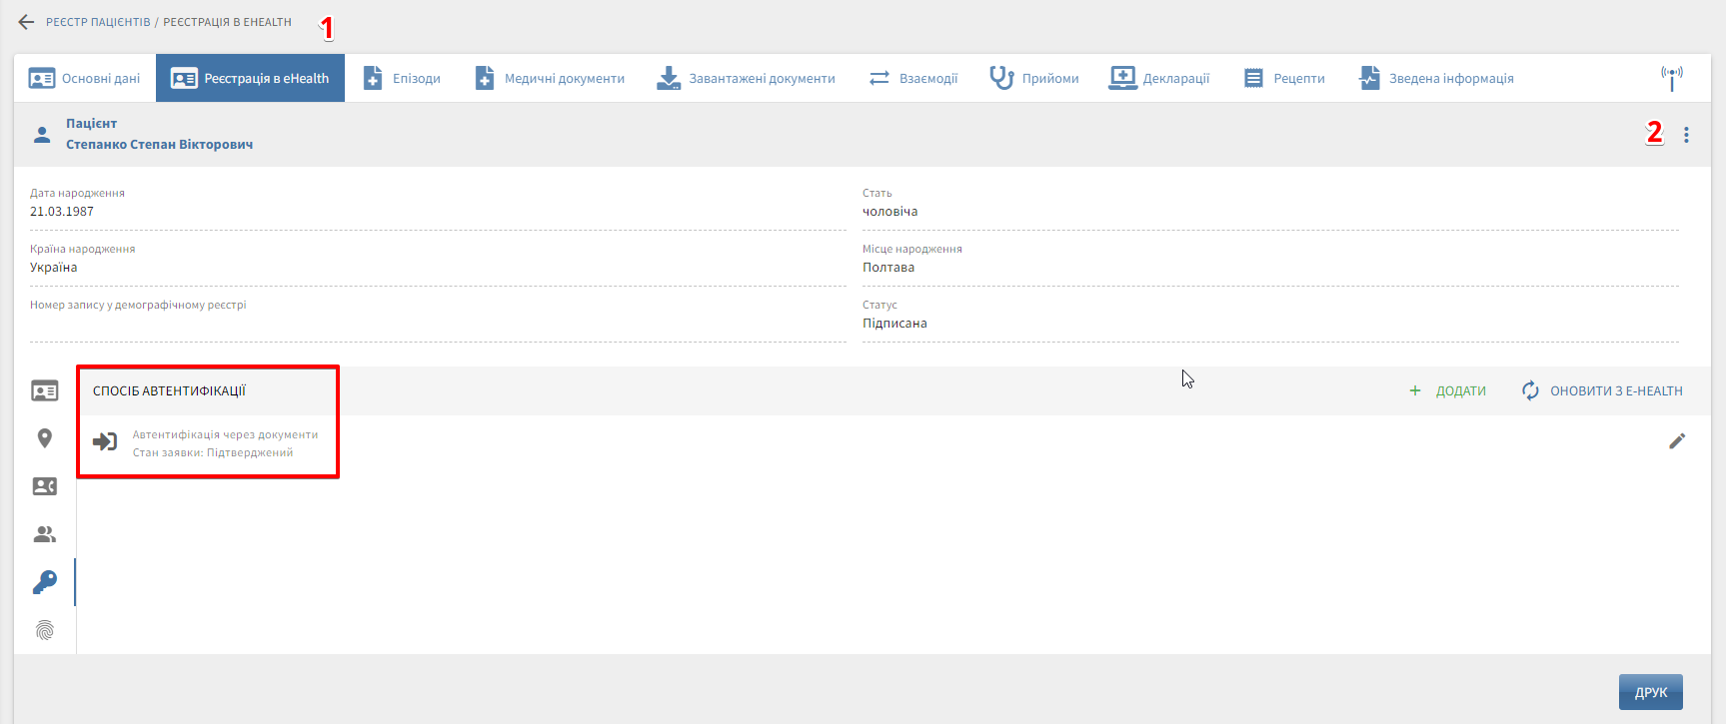Screen dimensions: 1726x724
Task: Open the broadcast antenna icon
Action: [x=1671, y=78]
